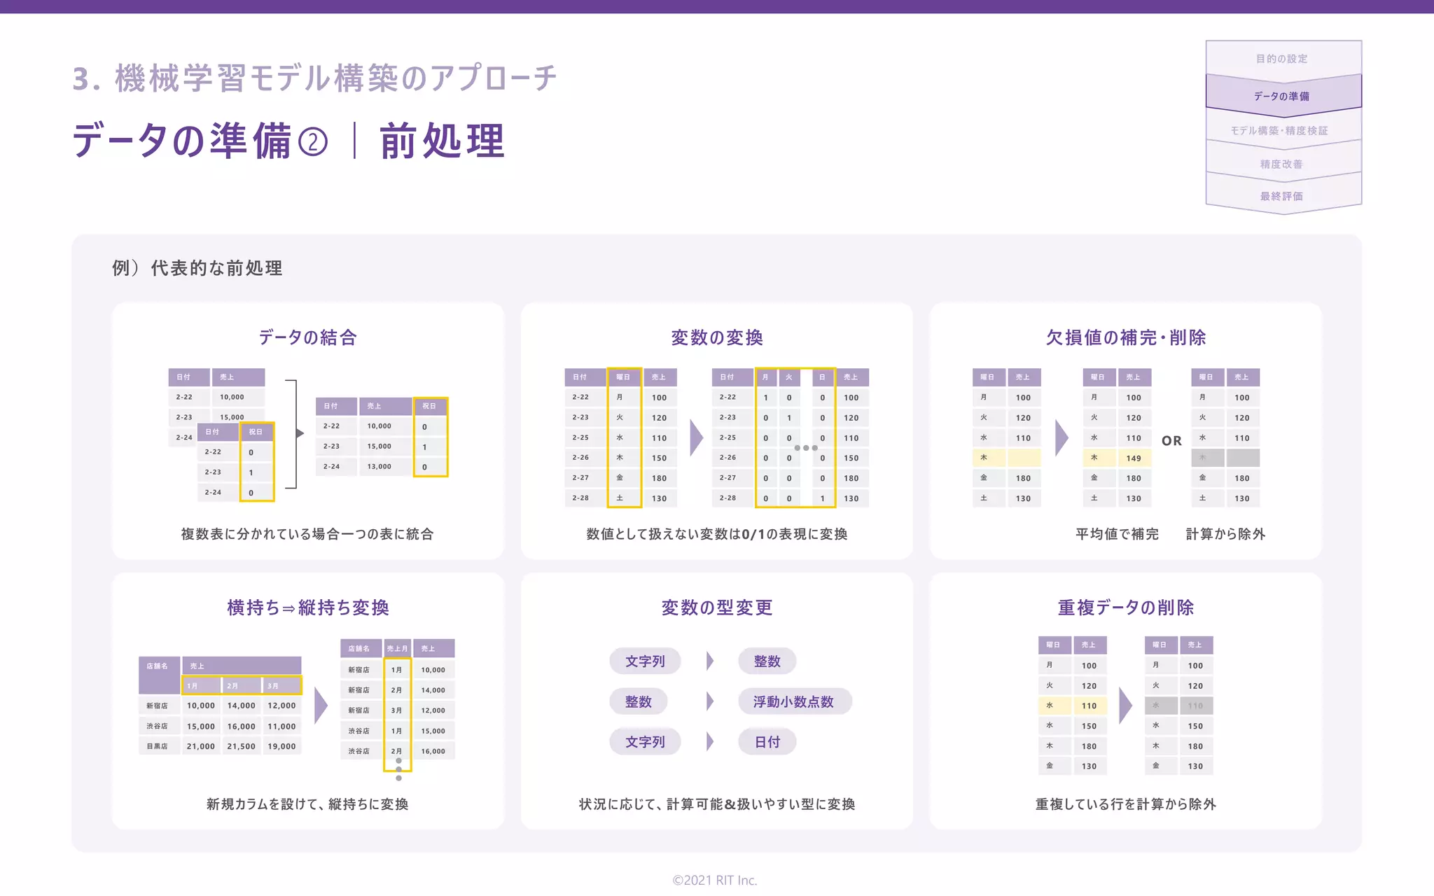Click the 21,500 sales cell
The height and width of the screenshot is (896, 1434).
(x=241, y=746)
